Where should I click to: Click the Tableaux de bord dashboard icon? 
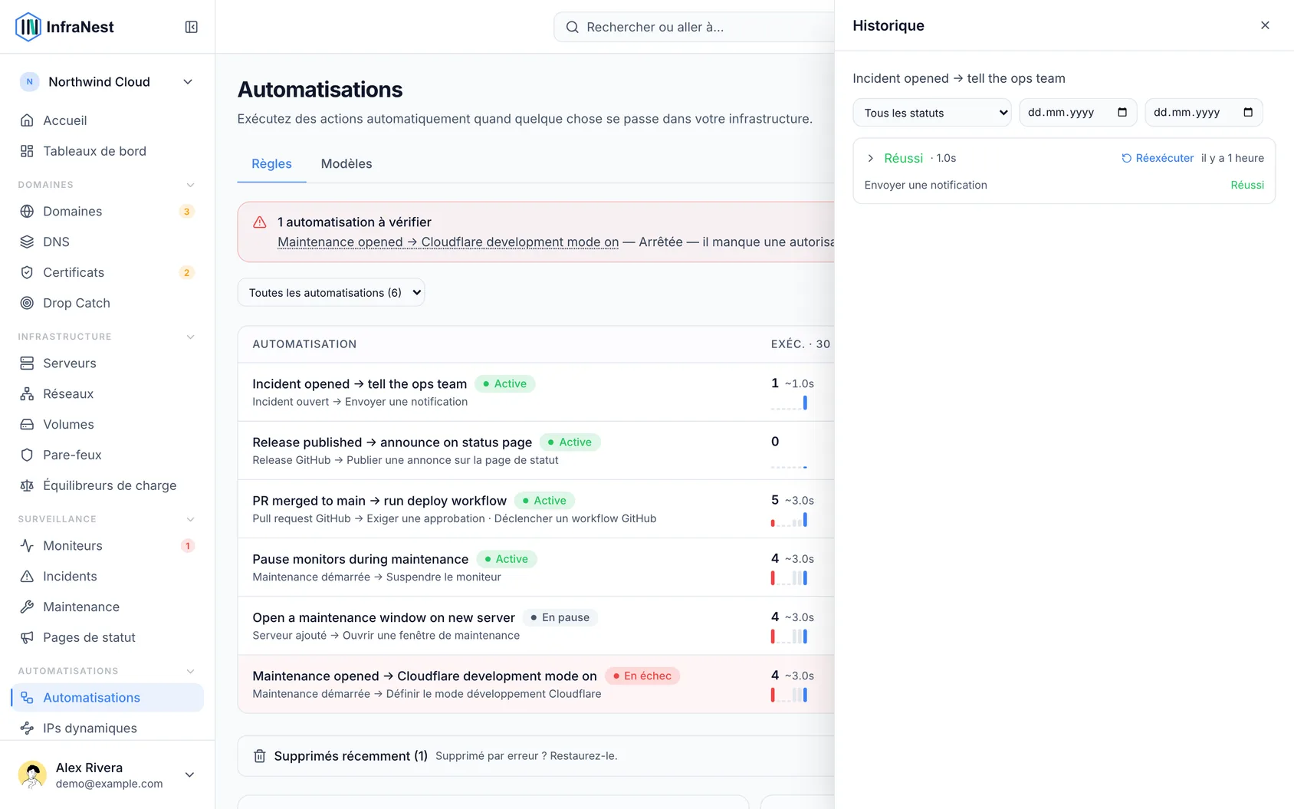coord(27,151)
